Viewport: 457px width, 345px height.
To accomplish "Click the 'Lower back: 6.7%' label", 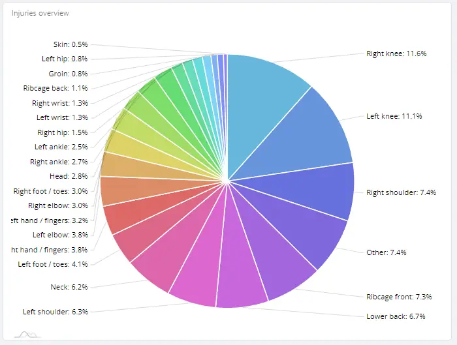I will tap(396, 316).
